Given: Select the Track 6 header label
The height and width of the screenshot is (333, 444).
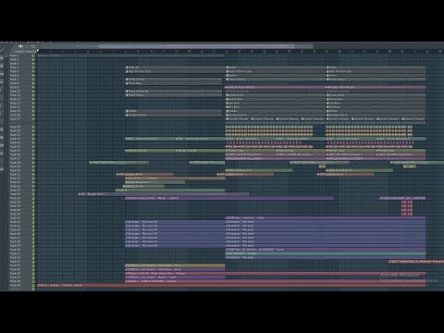Looking at the screenshot, I should [15, 76].
